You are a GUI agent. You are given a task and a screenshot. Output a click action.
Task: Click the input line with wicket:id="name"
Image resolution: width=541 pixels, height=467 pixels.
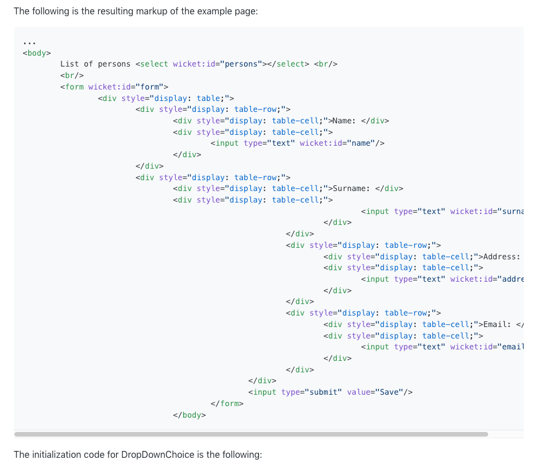[297, 143]
